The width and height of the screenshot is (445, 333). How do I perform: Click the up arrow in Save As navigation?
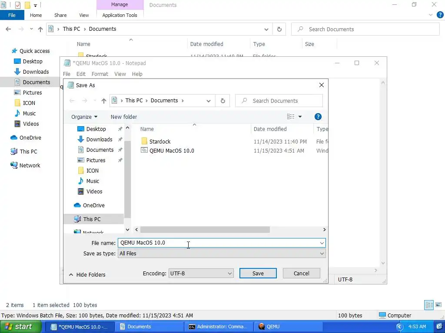point(104,101)
